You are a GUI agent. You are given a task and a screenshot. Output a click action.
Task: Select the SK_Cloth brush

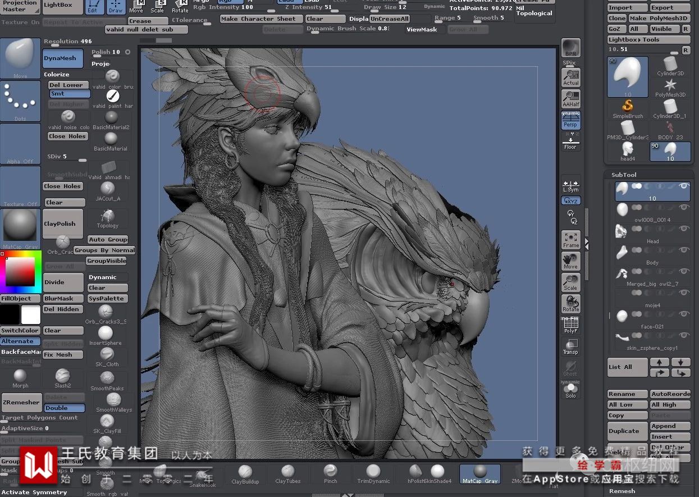[x=107, y=357]
